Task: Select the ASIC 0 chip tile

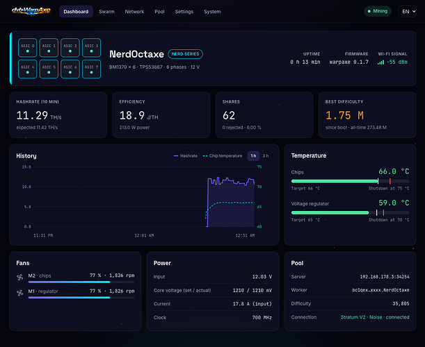Action: [x=28, y=48]
